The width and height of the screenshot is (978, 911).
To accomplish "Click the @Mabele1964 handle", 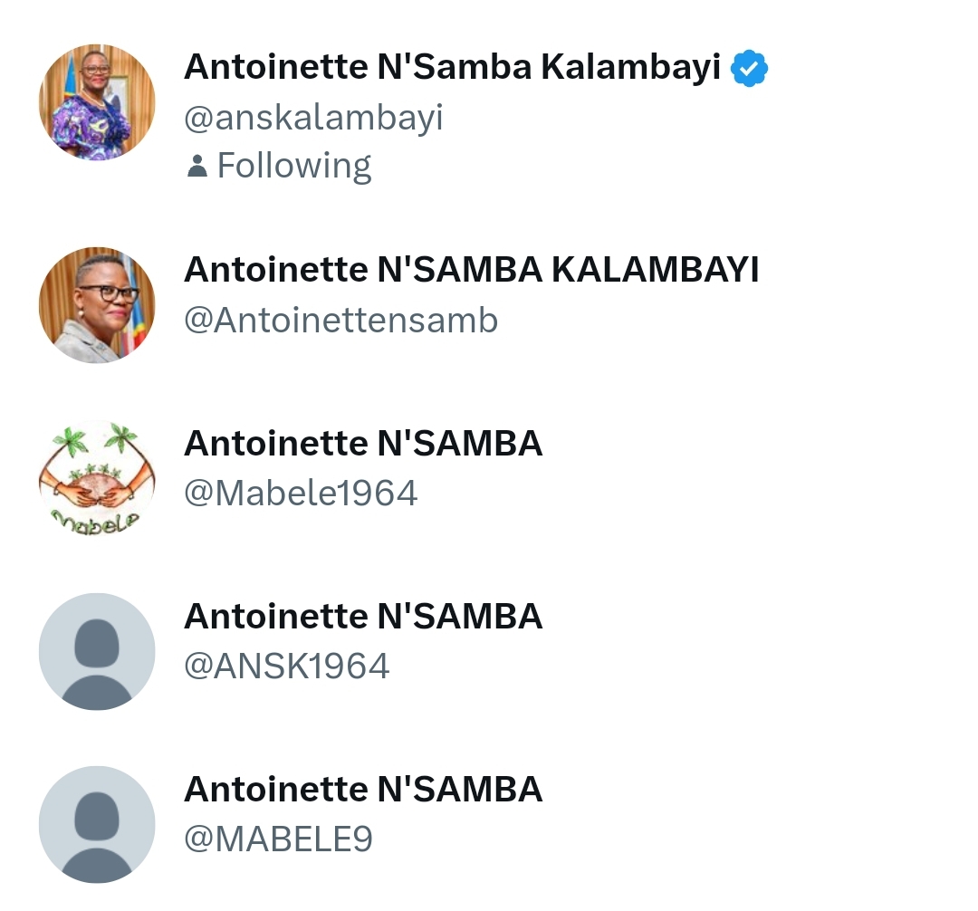I will point(301,494).
